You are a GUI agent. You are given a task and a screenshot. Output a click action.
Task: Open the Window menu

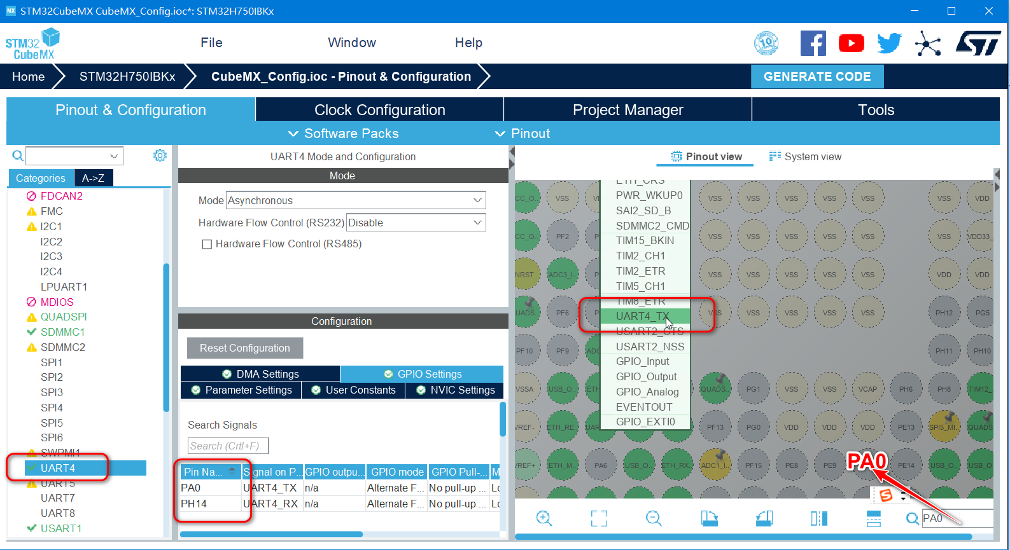(x=352, y=43)
